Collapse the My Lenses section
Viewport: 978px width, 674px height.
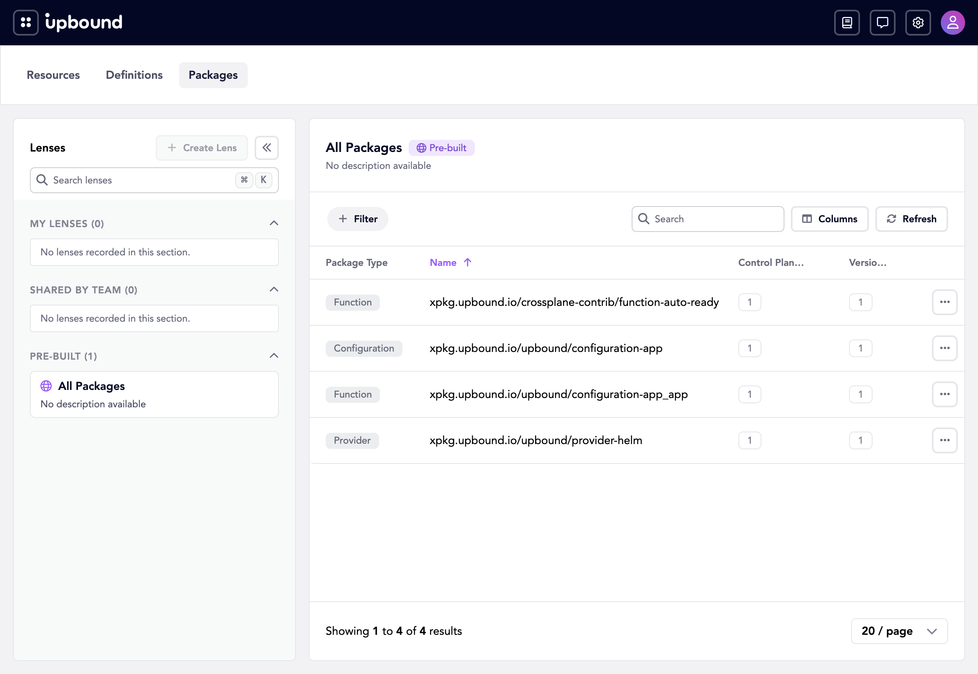(274, 223)
